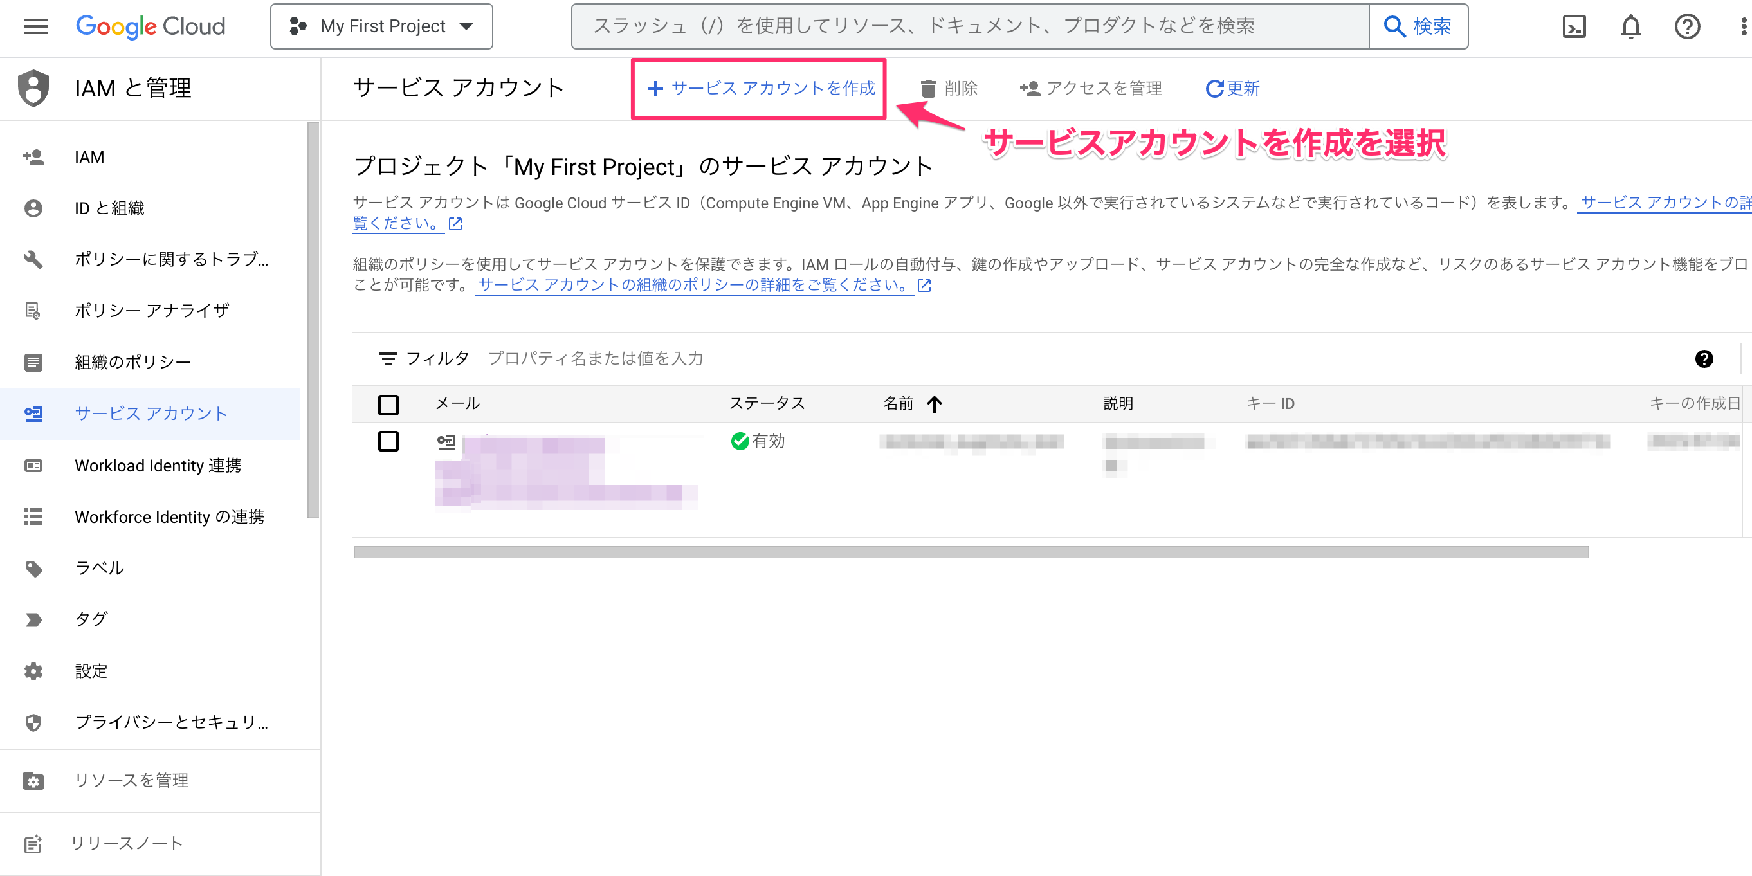This screenshot has height=876, width=1752.
Task: Focus the resource search input field
Action: tap(970, 26)
